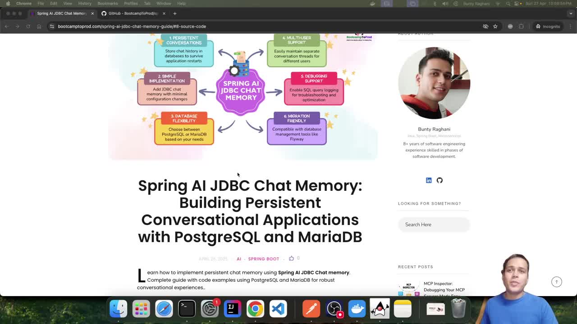Open the tab search dropdown arrow

[570, 13]
